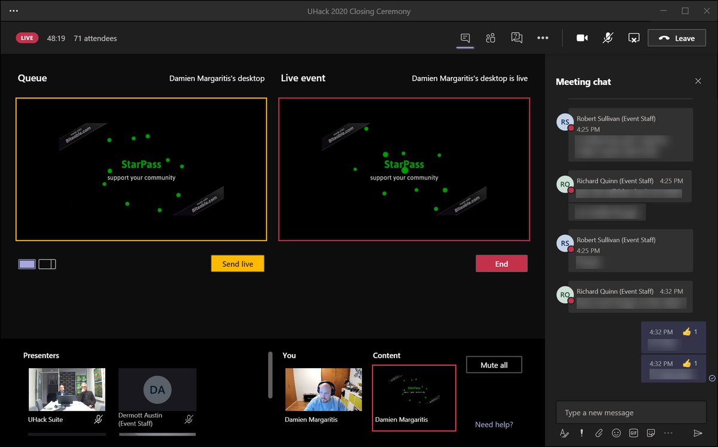718x447 pixels.
Task: Click Richard Quinn's avatar on 4:32 PM message
Action: 565,295
